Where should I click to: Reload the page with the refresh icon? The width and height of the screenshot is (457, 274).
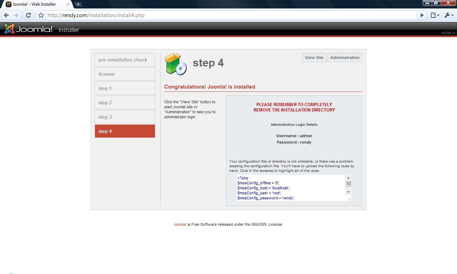click(x=28, y=15)
